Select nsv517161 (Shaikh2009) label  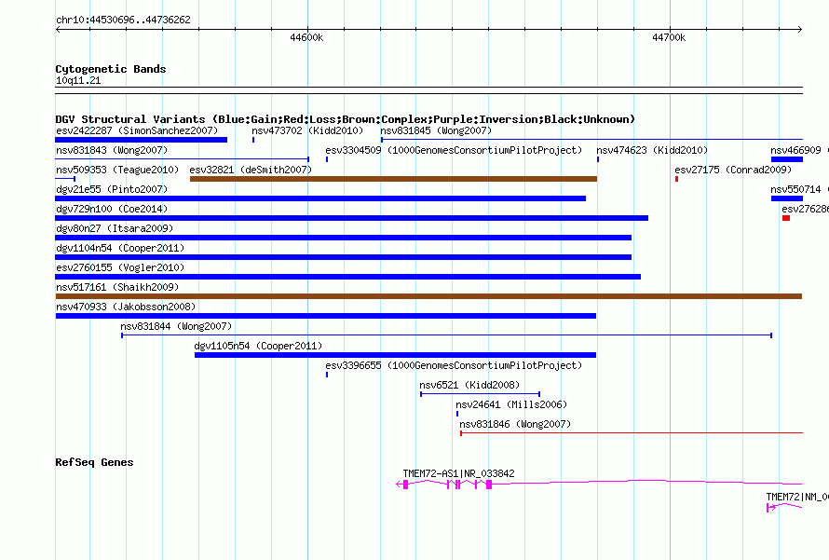(117, 287)
